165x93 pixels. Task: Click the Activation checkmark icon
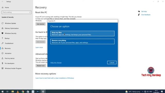tap(3, 53)
